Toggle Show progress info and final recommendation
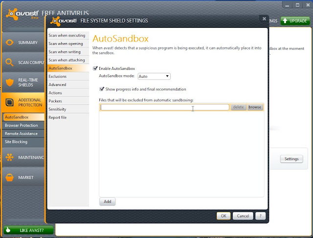 pyautogui.click(x=102, y=89)
